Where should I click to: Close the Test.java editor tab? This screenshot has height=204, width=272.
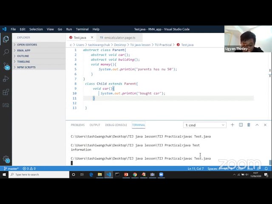tap(92, 37)
